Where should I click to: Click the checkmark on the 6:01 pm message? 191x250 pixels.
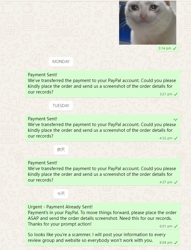[176, 226]
